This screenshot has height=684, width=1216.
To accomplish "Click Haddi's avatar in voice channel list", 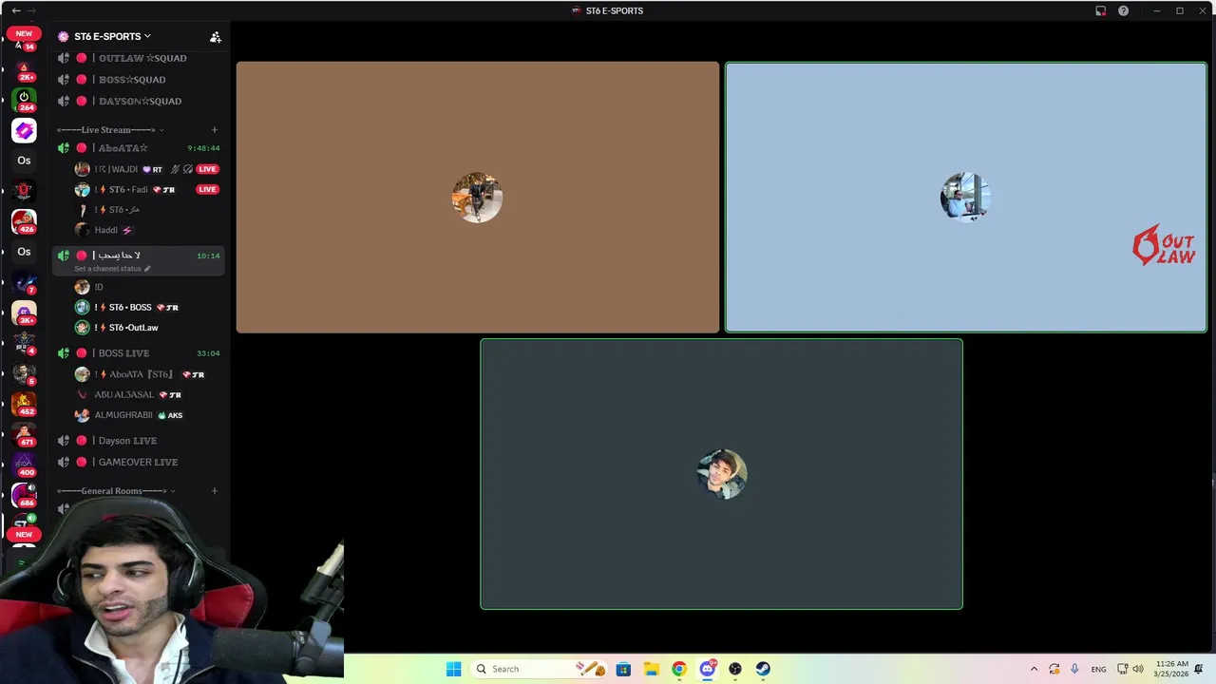I will (x=83, y=230).
